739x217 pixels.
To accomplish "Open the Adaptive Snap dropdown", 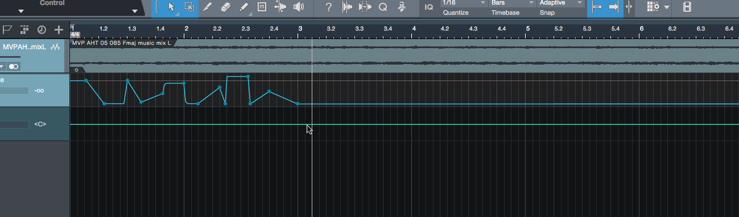I will (x=560, y=3).
